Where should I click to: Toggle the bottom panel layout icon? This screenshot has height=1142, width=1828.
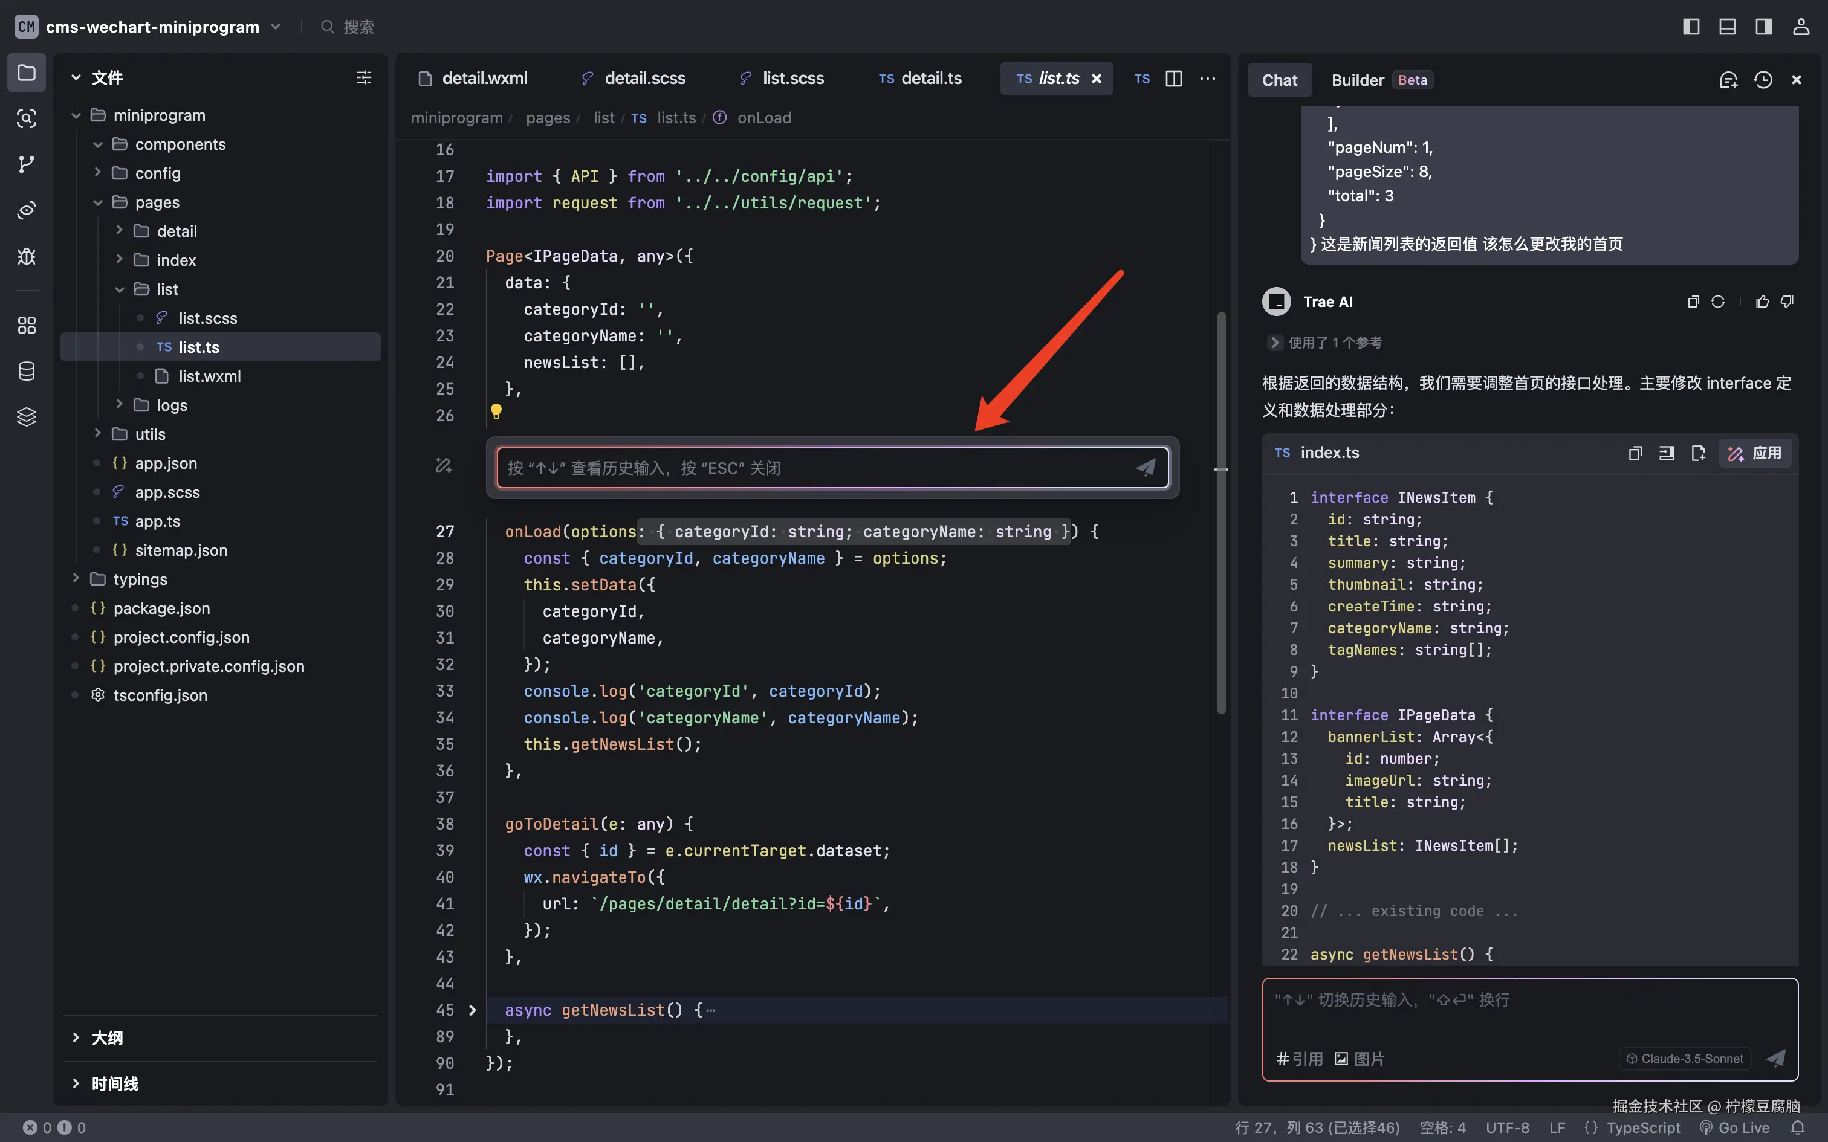pos(1728,27)
